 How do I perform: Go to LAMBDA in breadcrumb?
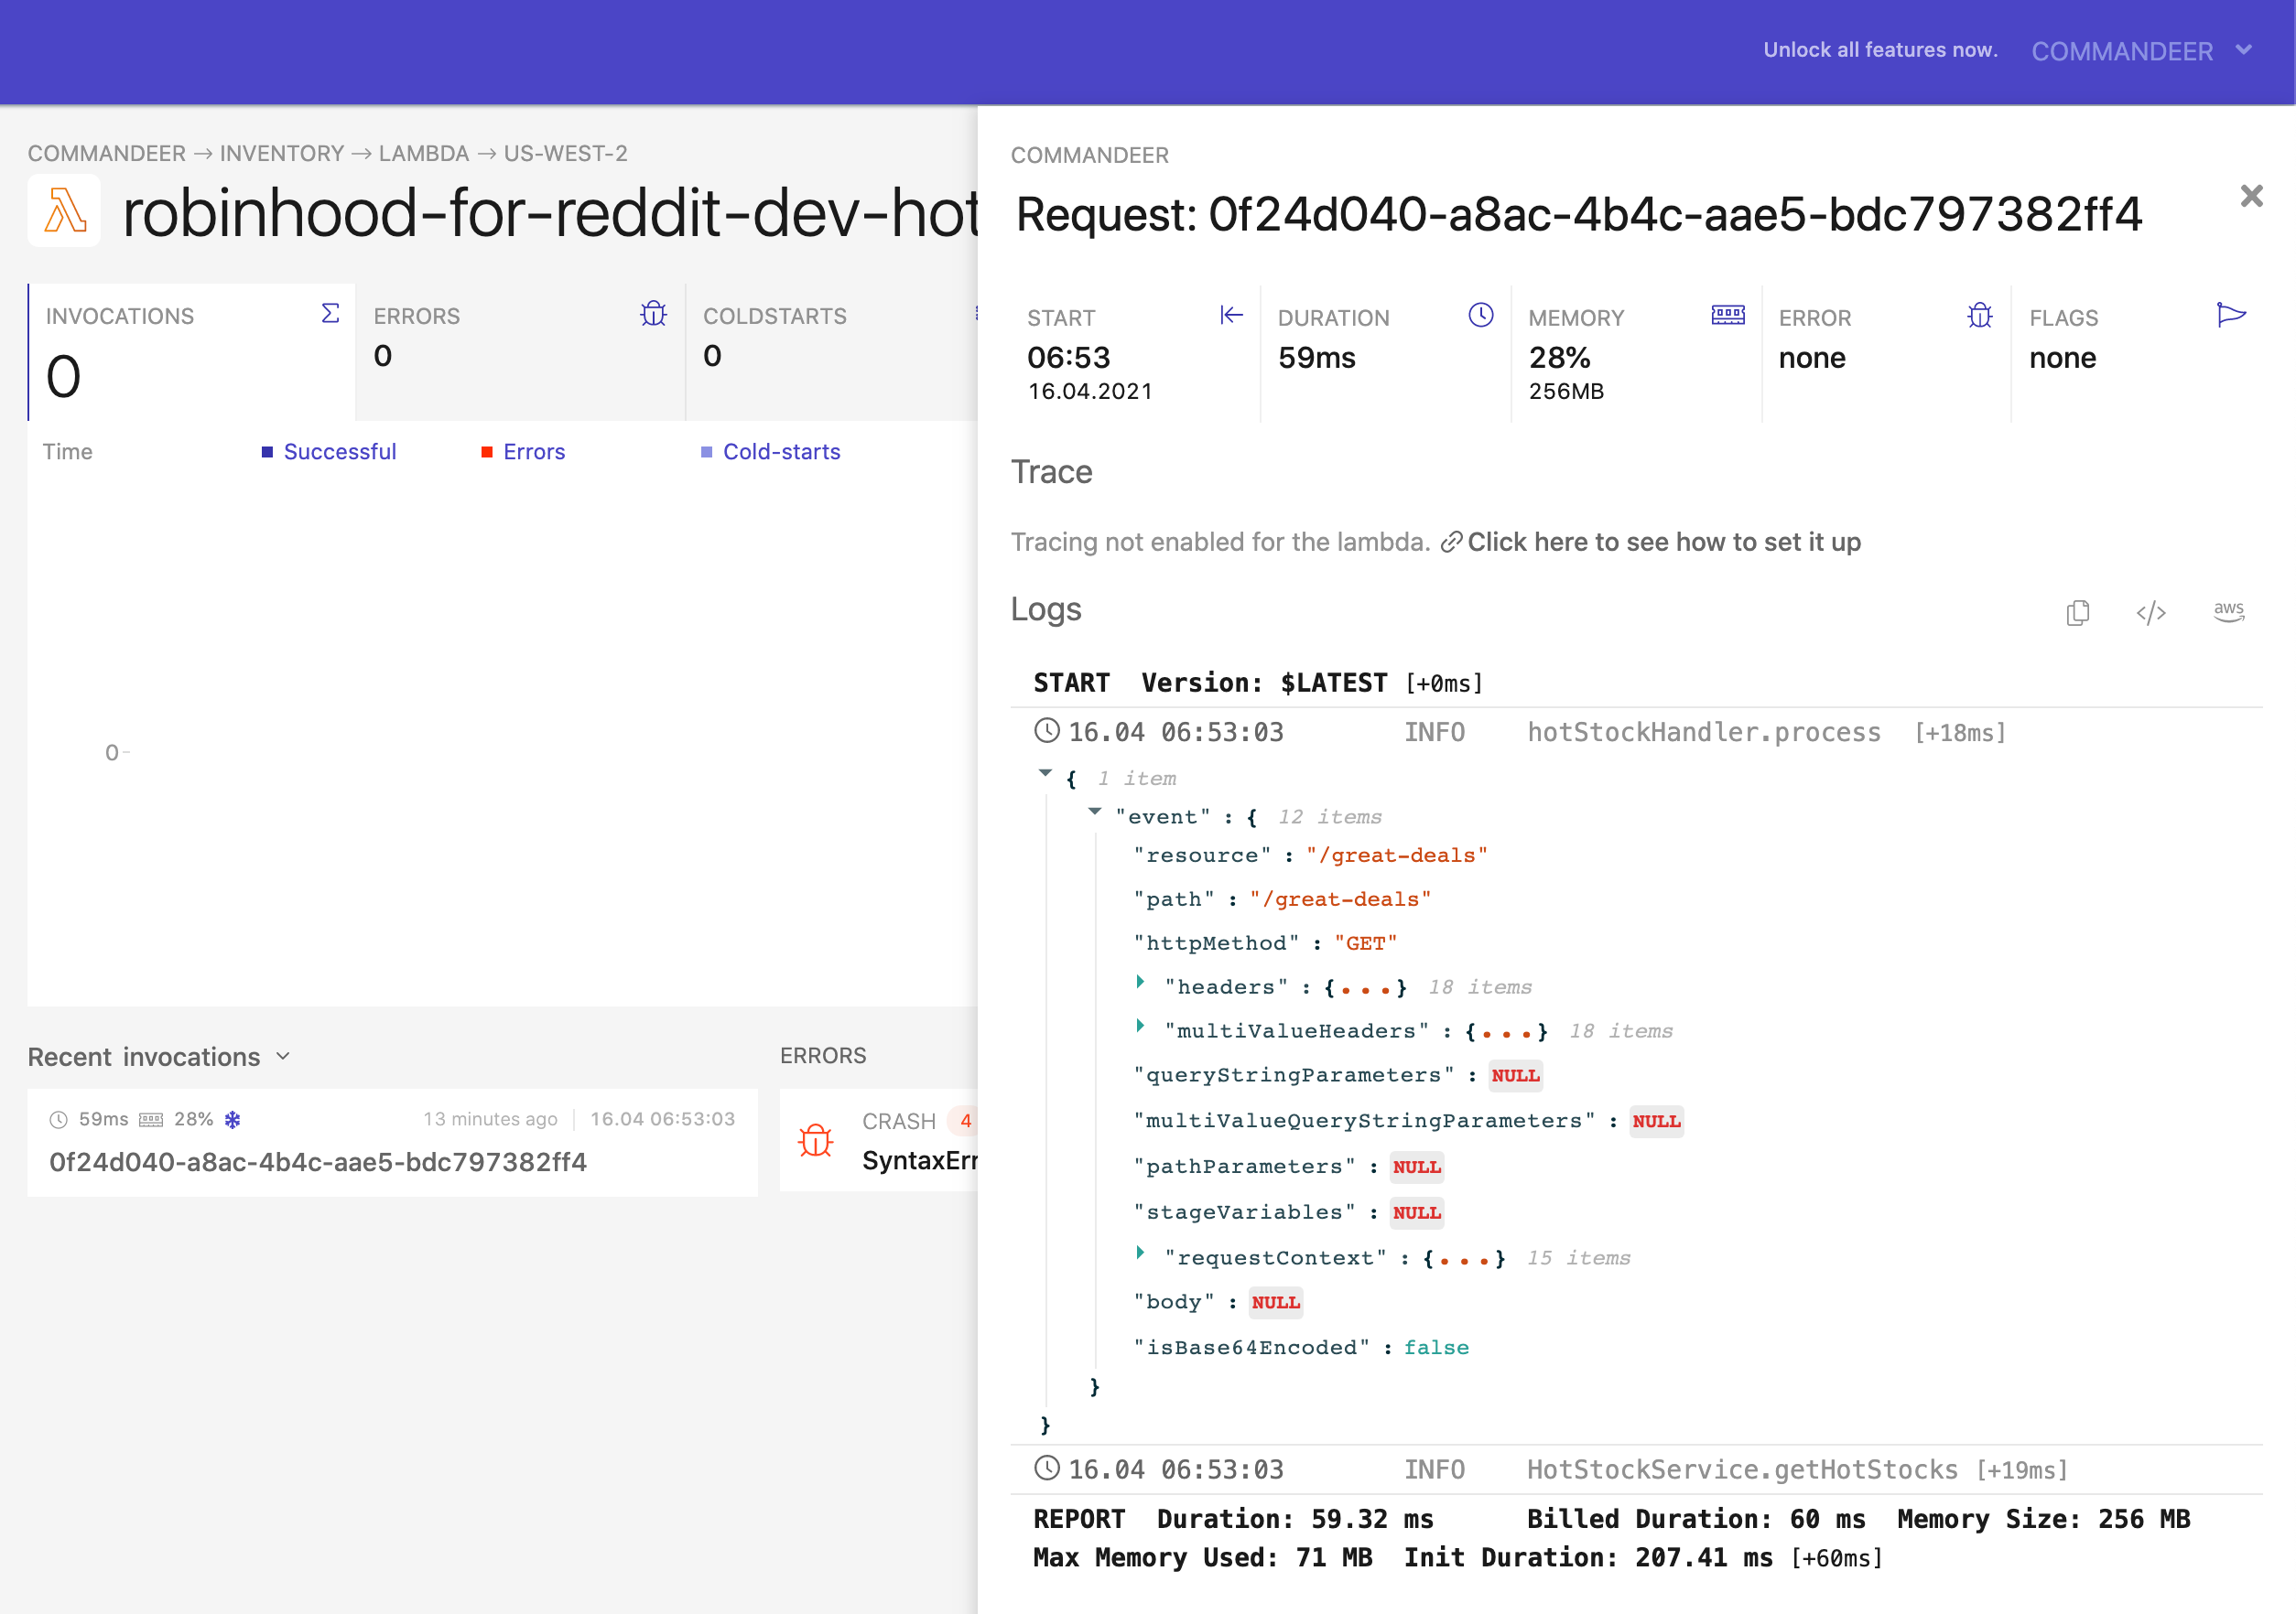[x=424, y=153]
